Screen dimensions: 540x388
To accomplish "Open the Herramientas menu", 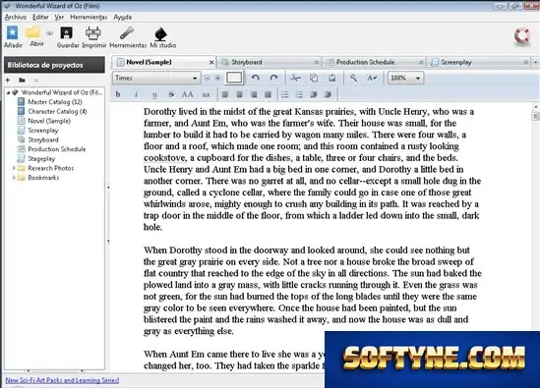I will pyautogui.click(x=89, y=17).
